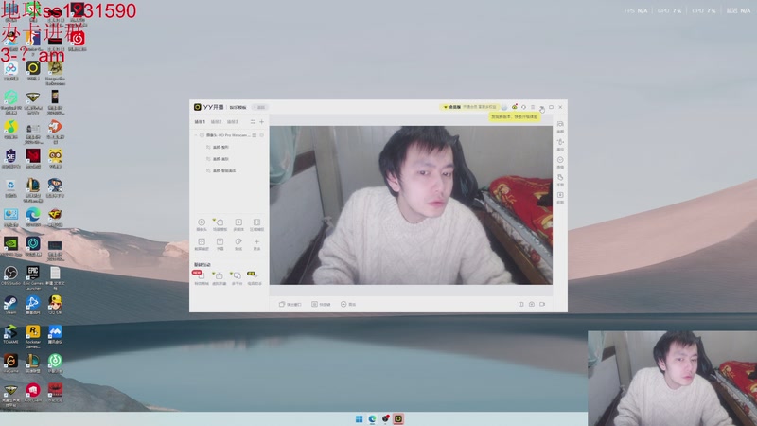Open Microsoft Edge from the taskbar

[x=372, y=418]
